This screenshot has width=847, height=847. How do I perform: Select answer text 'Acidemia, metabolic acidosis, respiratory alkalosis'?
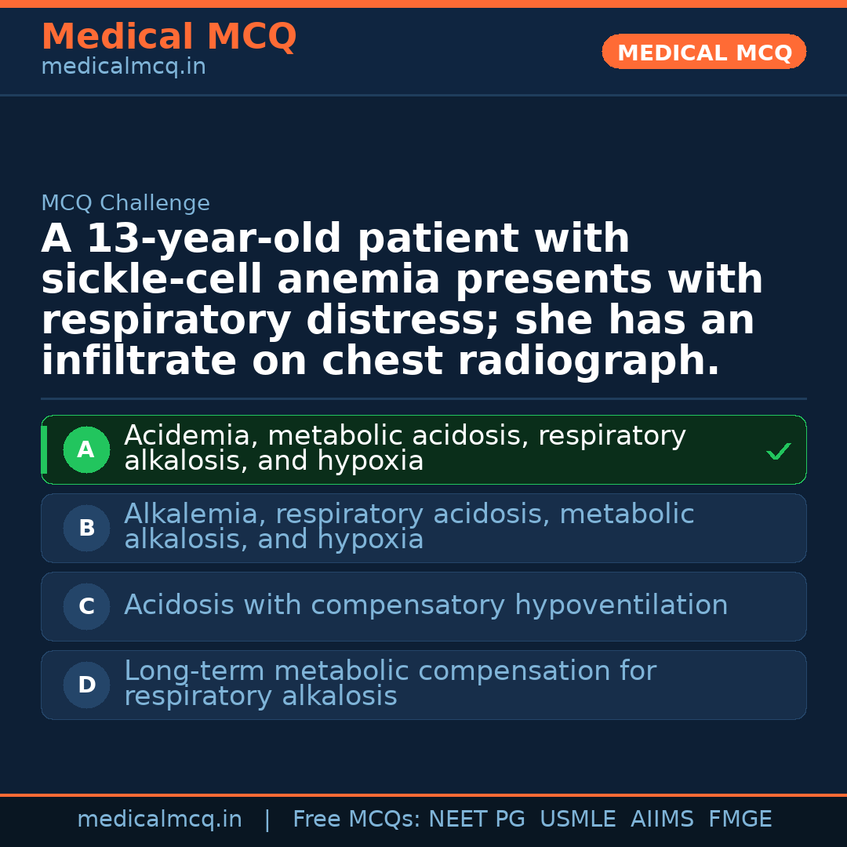(405, 449)
